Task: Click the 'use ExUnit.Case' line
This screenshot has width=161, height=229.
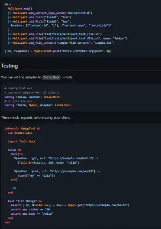Action: (x=20, y=133)
